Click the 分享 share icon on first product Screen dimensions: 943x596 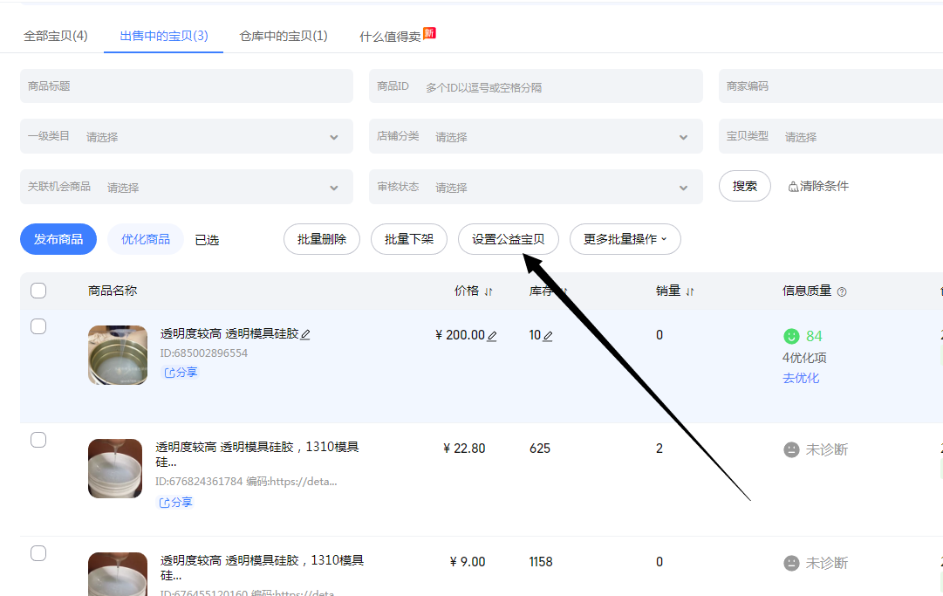tap(180, 372)
